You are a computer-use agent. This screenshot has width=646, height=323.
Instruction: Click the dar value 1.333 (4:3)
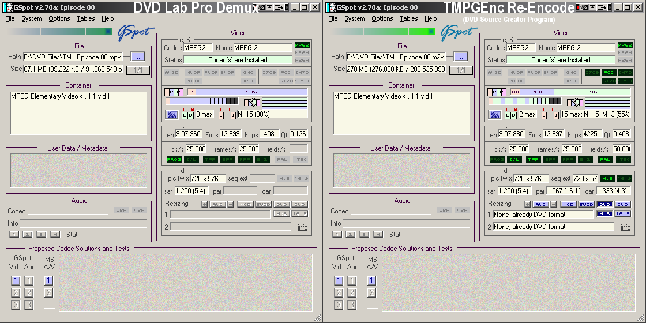pos(613,191)
